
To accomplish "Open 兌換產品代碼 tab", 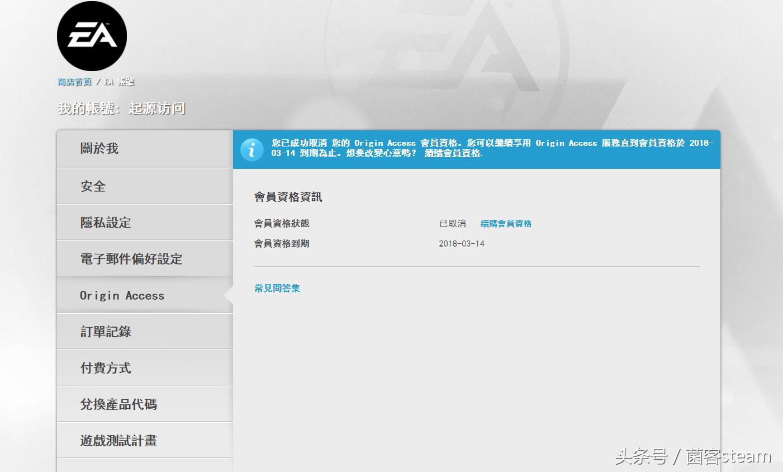I will pyautogui.click(x=145, y=404).
